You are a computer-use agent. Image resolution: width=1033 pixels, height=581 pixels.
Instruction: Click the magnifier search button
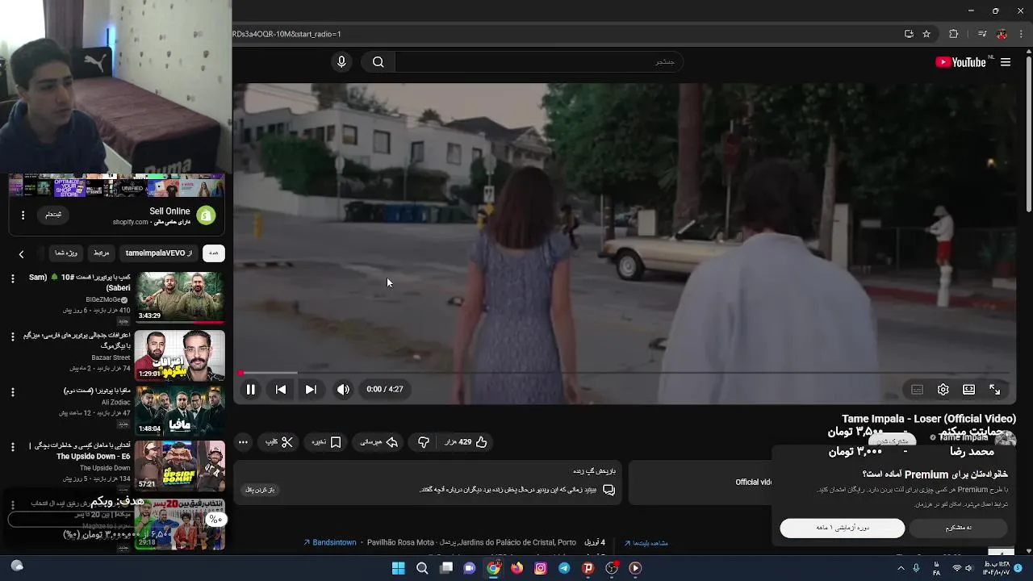378,62
